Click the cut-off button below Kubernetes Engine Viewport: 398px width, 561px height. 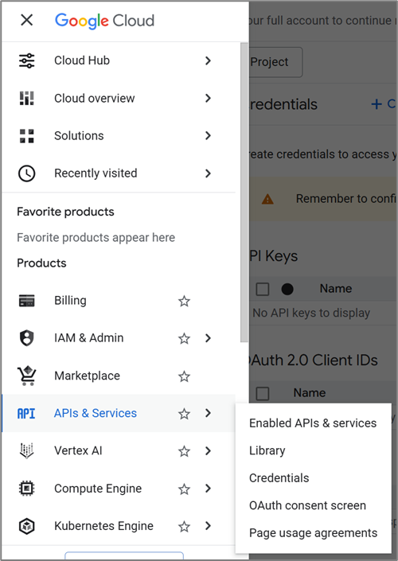[x=124, y=555]
